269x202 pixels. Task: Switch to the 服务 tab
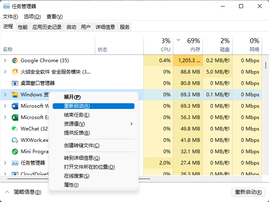pyautogui.click(x=124, y=27)
